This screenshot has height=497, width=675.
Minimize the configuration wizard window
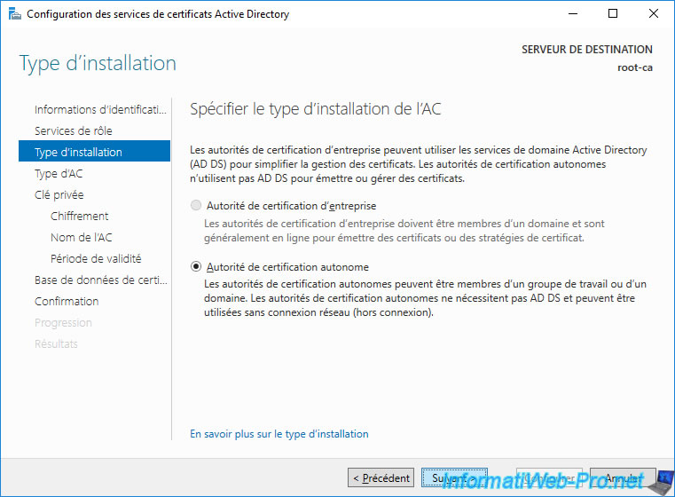coord(572,14)
